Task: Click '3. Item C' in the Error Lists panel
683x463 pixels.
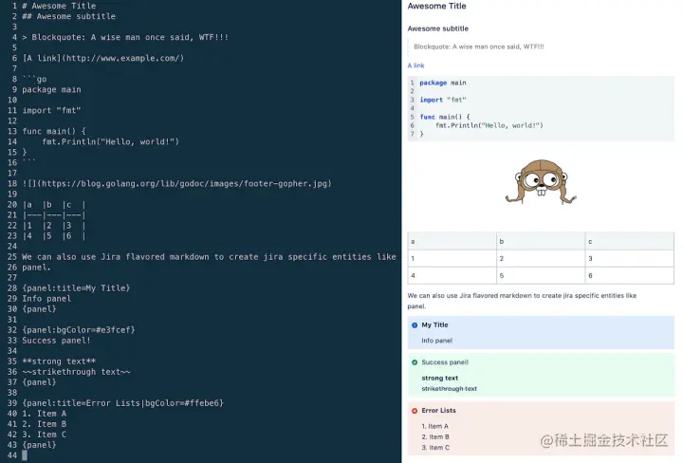Action: [x=435, y=448]
